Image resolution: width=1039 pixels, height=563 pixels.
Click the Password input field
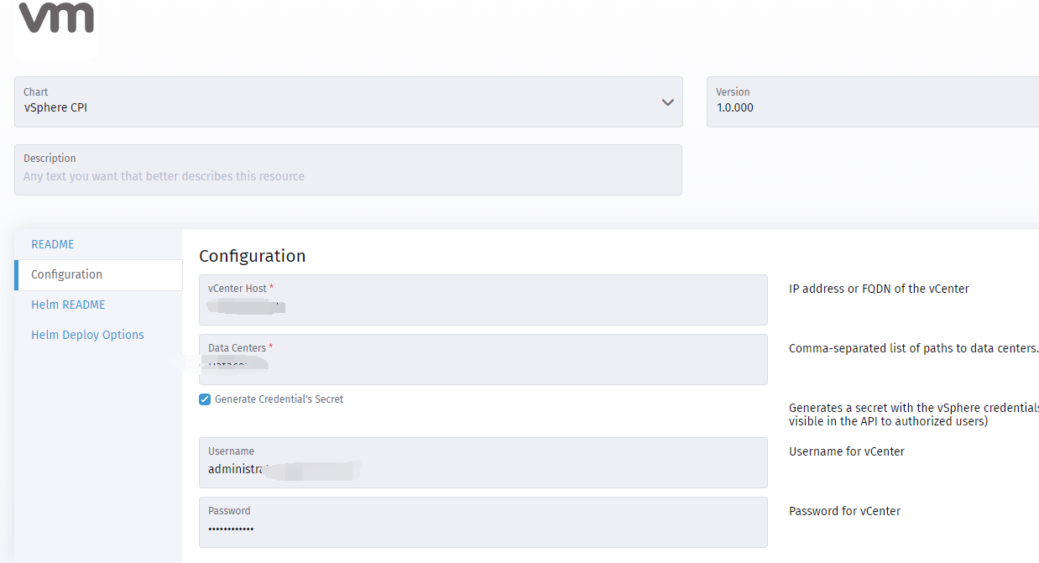point(483,522)
